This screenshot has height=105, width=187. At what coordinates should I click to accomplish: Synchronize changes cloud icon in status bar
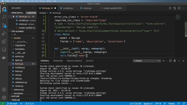pos(21,104)
